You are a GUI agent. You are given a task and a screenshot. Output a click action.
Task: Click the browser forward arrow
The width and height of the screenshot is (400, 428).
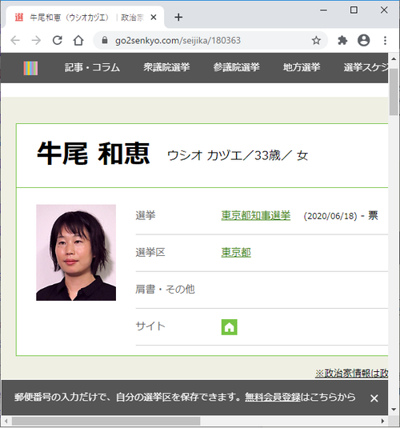(36, 40)
